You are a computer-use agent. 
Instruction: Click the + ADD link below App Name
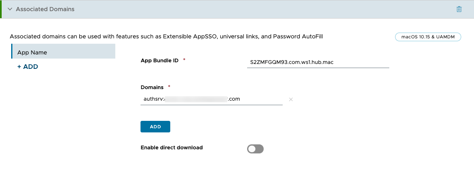[x=28, y=66]
